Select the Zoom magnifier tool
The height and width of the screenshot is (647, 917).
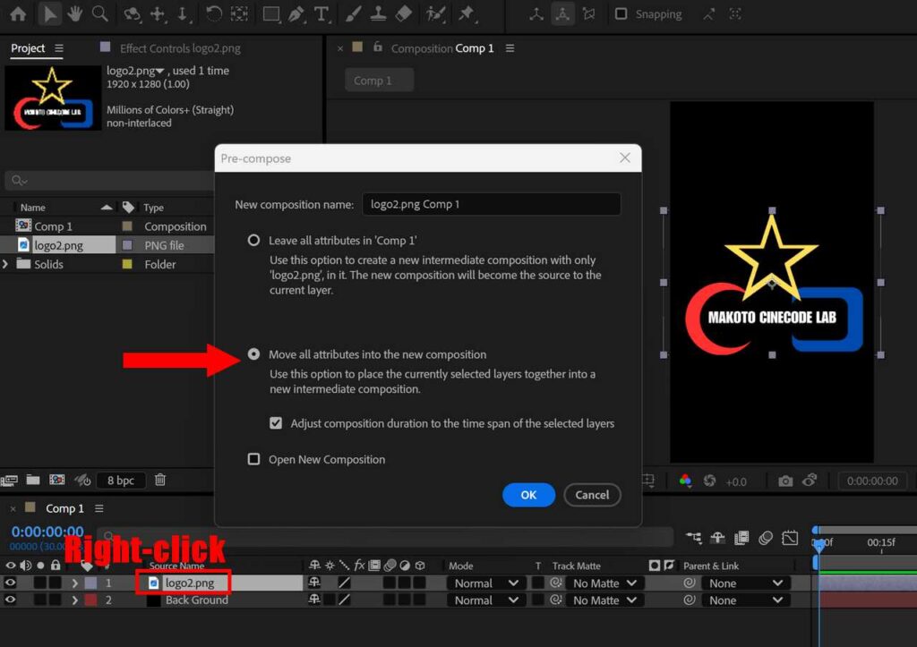100,14
